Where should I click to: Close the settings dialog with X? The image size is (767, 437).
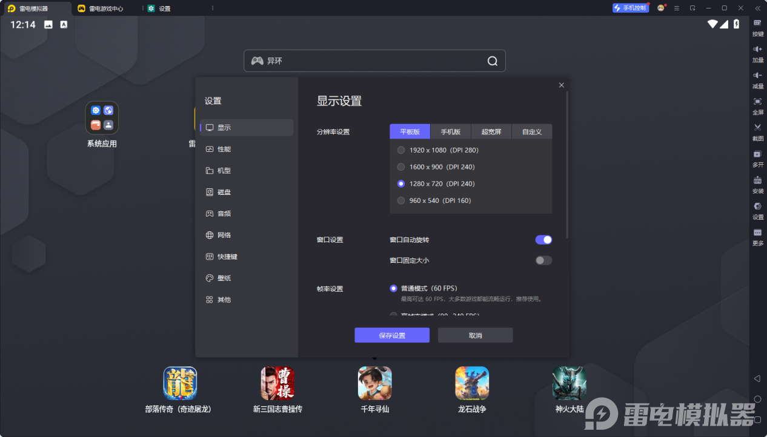[x=562, y=85]
